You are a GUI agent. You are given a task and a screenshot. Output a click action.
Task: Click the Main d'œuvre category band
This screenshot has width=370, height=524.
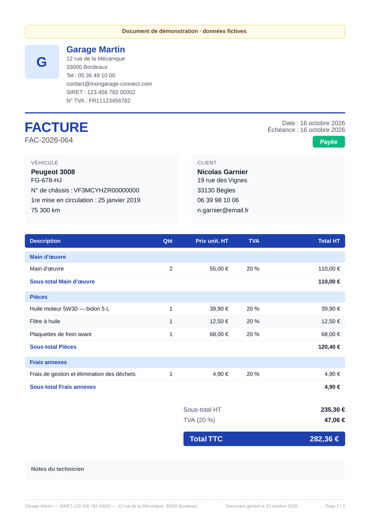(x=185, y=257)
